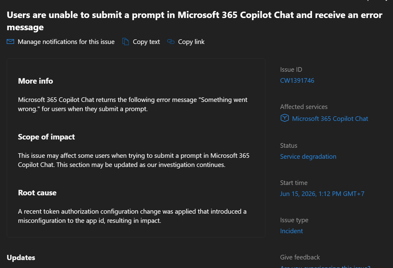Click issue ID CW1391746

click(x=297, y=81)
